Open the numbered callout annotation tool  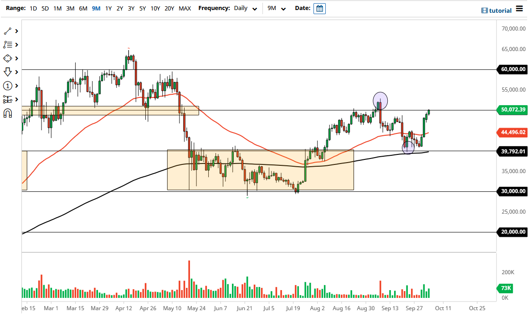7,86
